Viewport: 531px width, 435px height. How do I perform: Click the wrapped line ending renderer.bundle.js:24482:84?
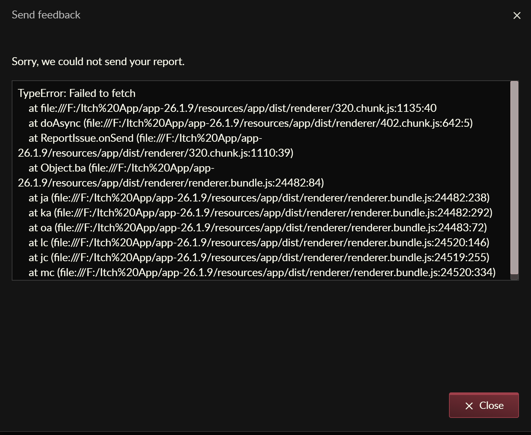coord(171,183)
